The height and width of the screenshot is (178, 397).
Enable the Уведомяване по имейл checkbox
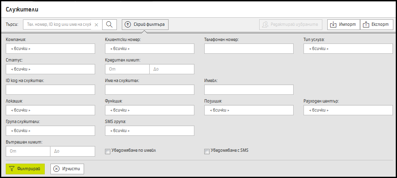107,152
